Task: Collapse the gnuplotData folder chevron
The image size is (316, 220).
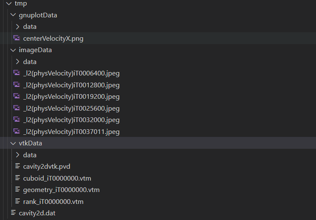Action: point(13,15)
